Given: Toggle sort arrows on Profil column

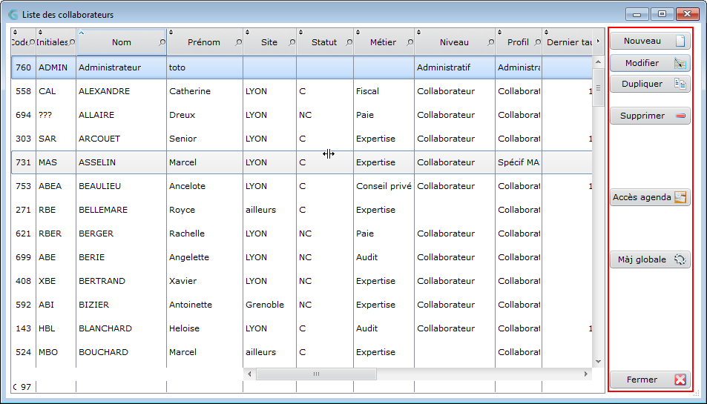Looking at the screenshot, I should (x=499, y=32).
